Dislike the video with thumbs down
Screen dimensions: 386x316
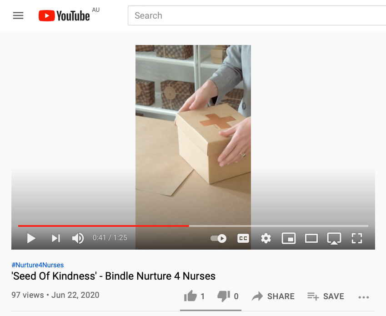[228, 296]
